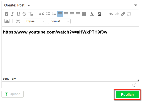The height and width of the screenshot is (101, 142).
Task: Center align the text
Action: pyautogui.click(x=66, y=14)
